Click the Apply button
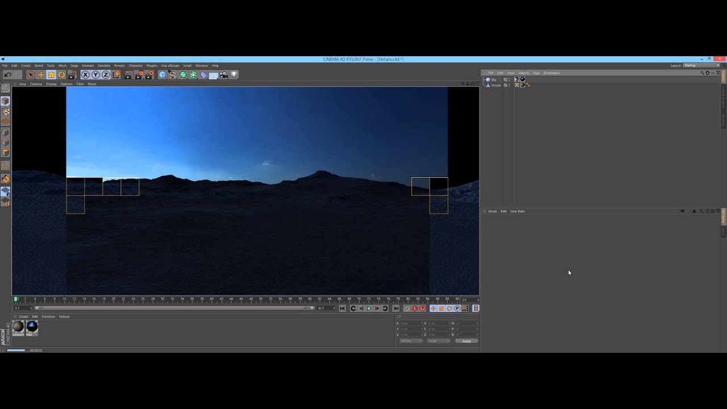This screenshot has width=727, height=409. click(x=466, y=341)
